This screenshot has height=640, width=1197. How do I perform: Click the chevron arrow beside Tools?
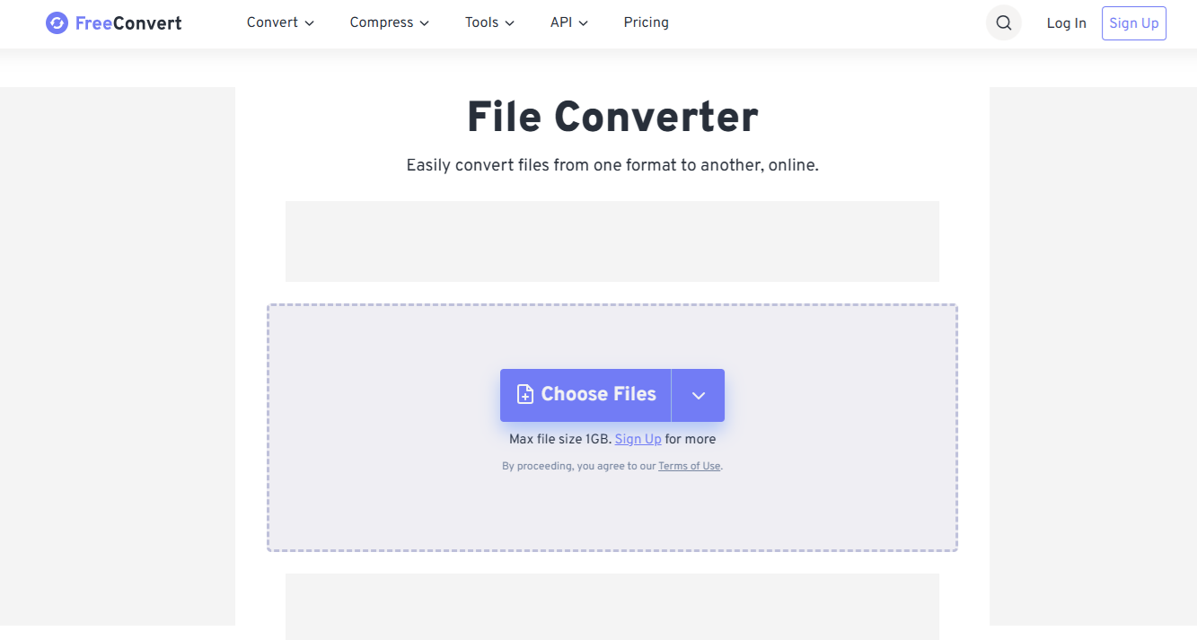click(510, 23)
